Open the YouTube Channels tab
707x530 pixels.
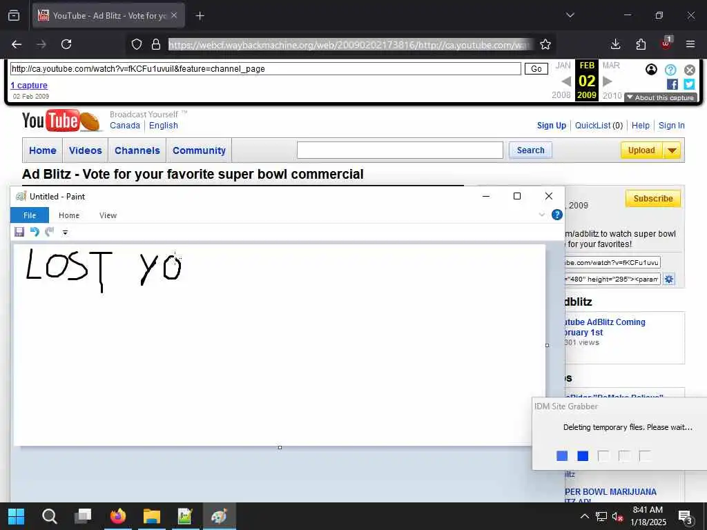(137, 150)
